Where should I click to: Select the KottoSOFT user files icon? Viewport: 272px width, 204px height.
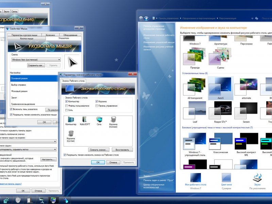point(85,121)
